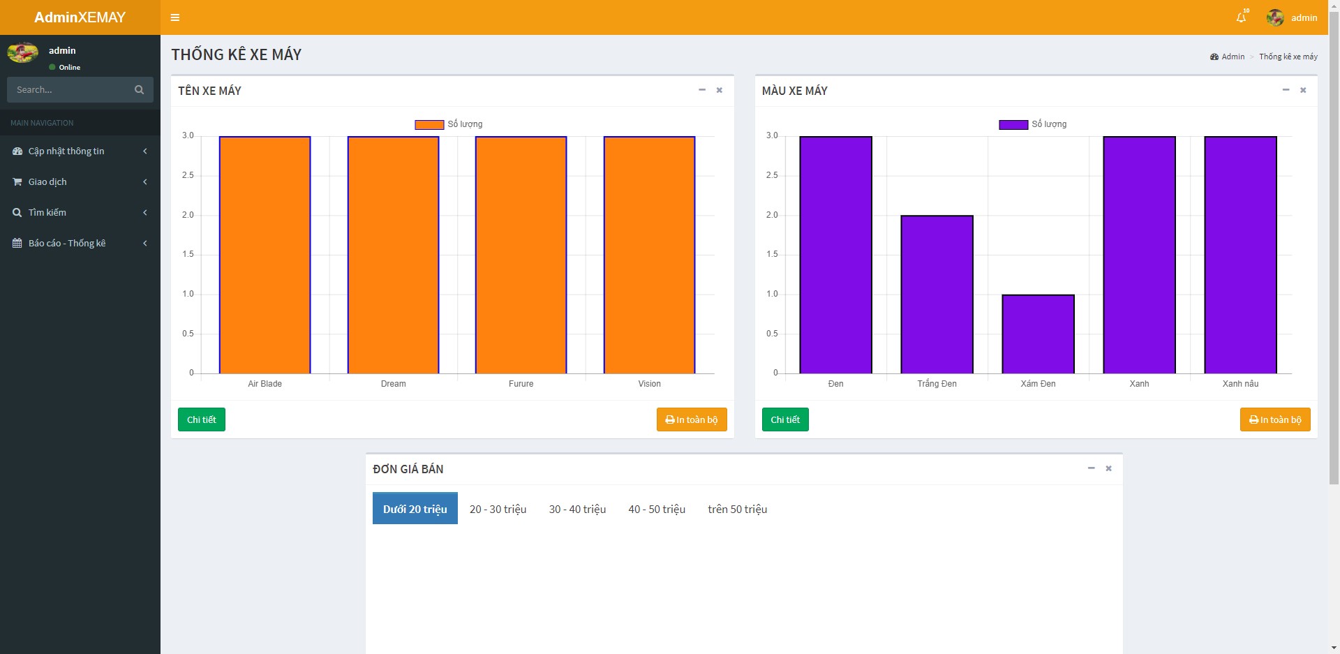The width and height of the screenshot is (1340, 654).
Task: Click Chi tiết in TÊN XE MÁY panel
Action: 202,419
